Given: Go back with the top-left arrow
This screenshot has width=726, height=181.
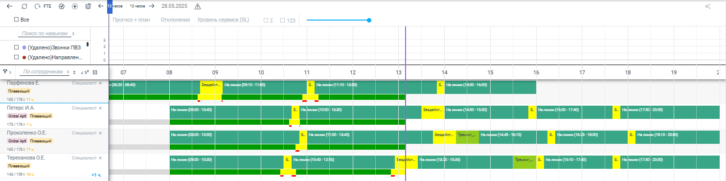Looking at the screenshot, I should point(9,6).
